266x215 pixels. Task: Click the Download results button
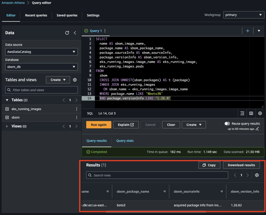point(241,165)
